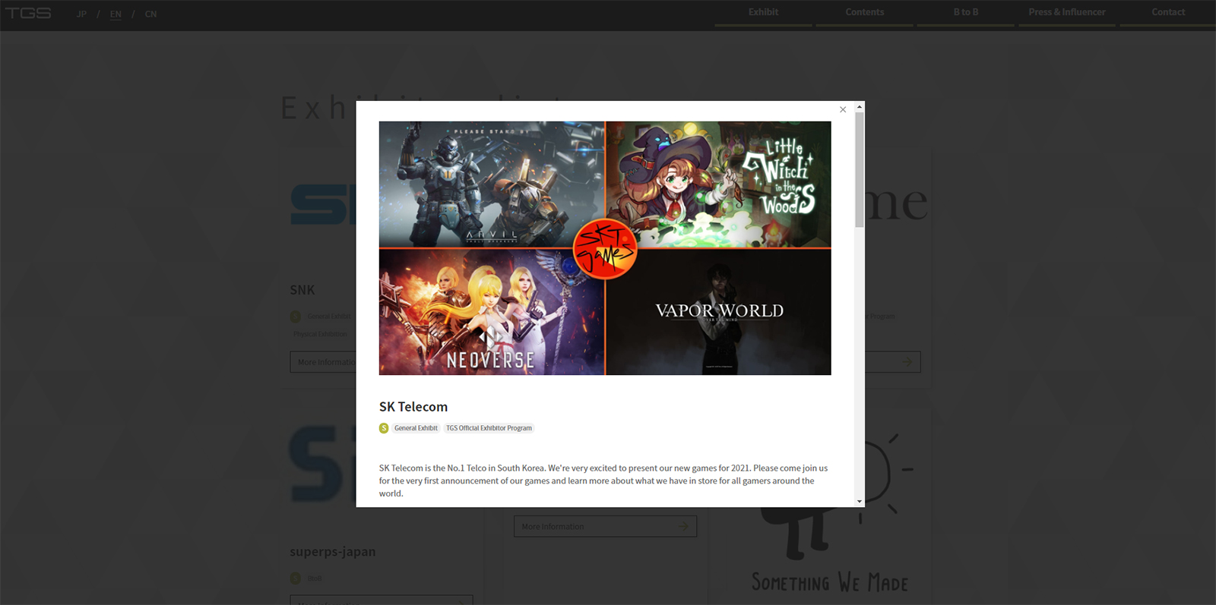Close the SK Telecom popup dialog
Viewport: 1216px width, 605px height.
click(x=843, y=109)
